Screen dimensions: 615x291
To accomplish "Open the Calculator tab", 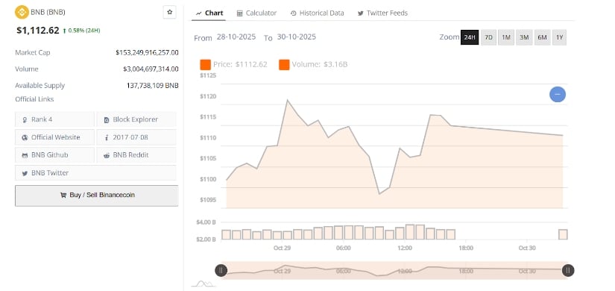I will click(256, 13).
